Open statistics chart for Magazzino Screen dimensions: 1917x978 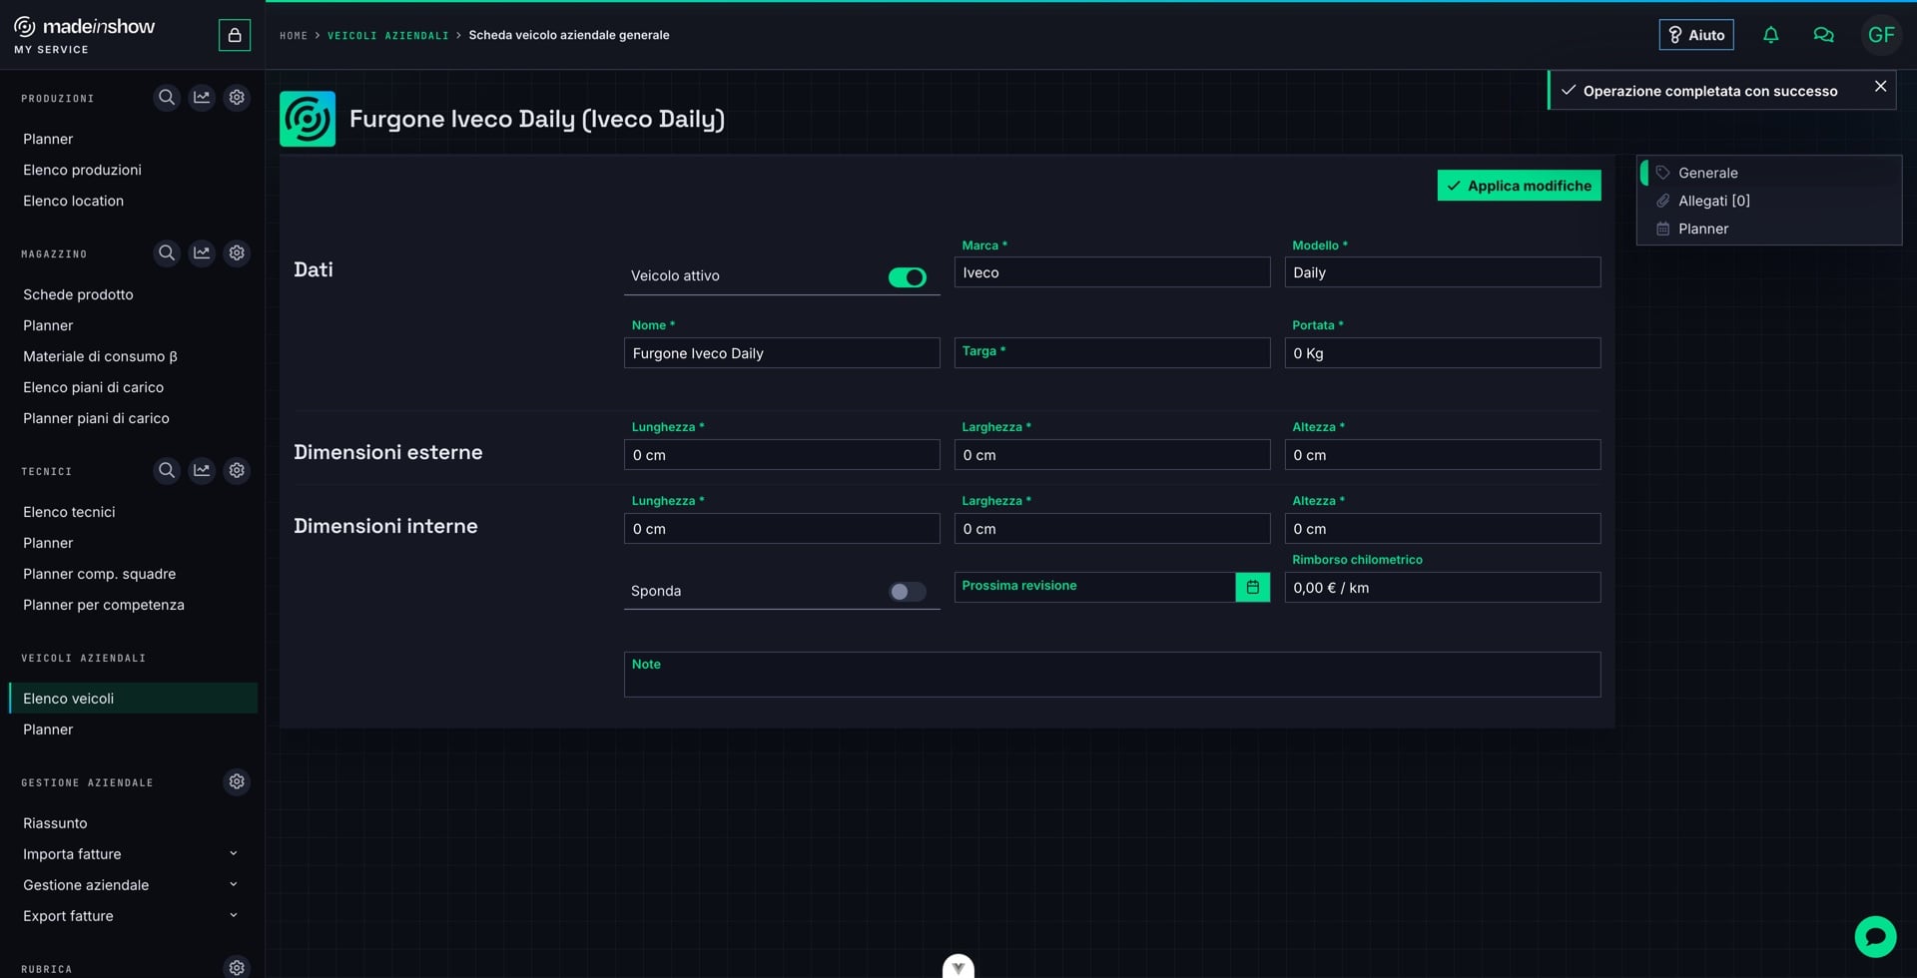click(202, 253)
